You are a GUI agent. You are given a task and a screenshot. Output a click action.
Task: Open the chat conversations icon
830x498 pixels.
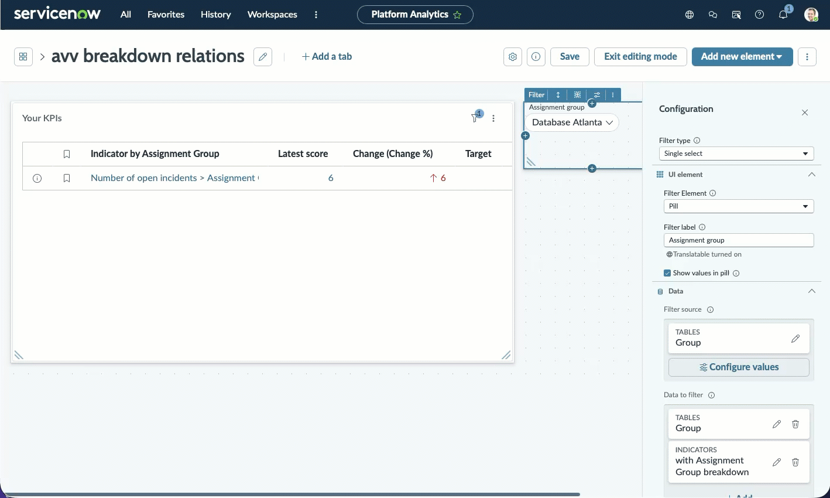[x=713, y=15]
